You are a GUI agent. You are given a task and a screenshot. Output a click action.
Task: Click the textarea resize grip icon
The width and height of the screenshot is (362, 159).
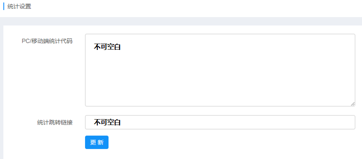353,104
